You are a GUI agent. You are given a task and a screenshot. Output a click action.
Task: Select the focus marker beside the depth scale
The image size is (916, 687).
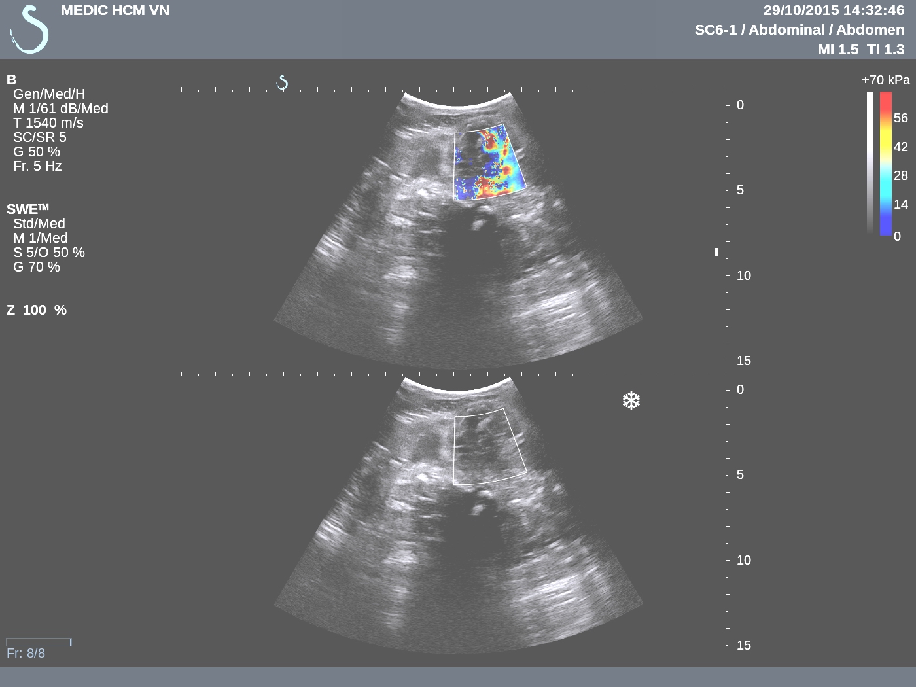pyautogui.click(x=716, y=253)
